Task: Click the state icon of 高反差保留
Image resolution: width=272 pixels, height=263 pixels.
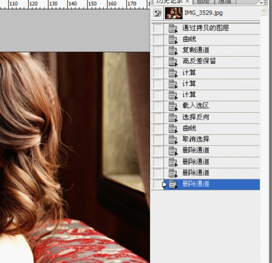Action: tap(173, 62)
